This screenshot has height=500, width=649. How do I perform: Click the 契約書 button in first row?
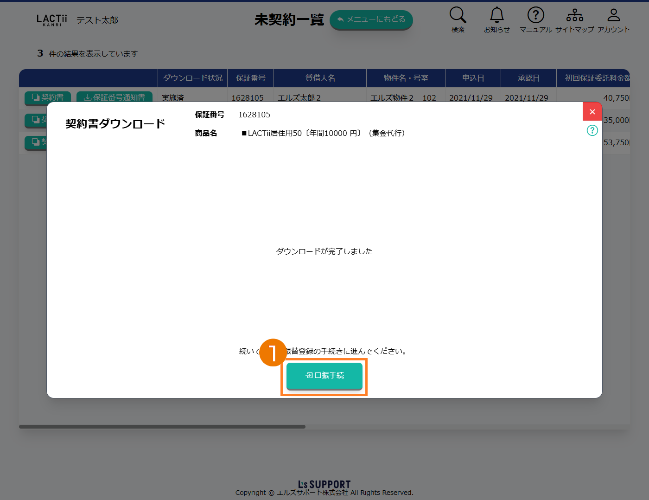(48, 96)
